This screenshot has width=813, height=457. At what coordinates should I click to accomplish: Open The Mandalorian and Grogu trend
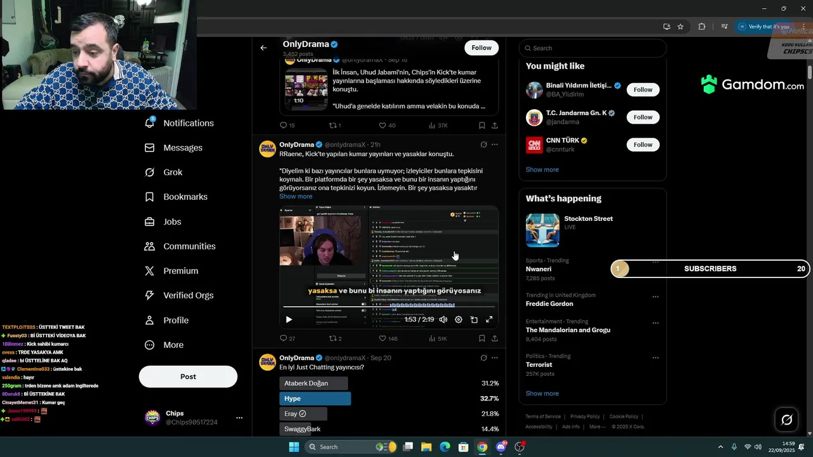pyautogui.click(x=568, y=330)
